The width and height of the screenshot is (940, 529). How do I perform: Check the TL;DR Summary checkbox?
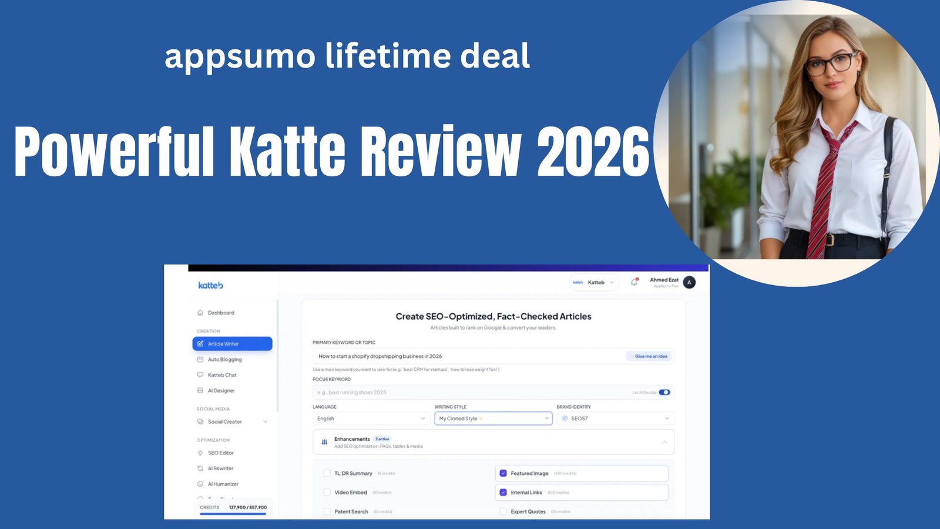click(x=327, y=473)
